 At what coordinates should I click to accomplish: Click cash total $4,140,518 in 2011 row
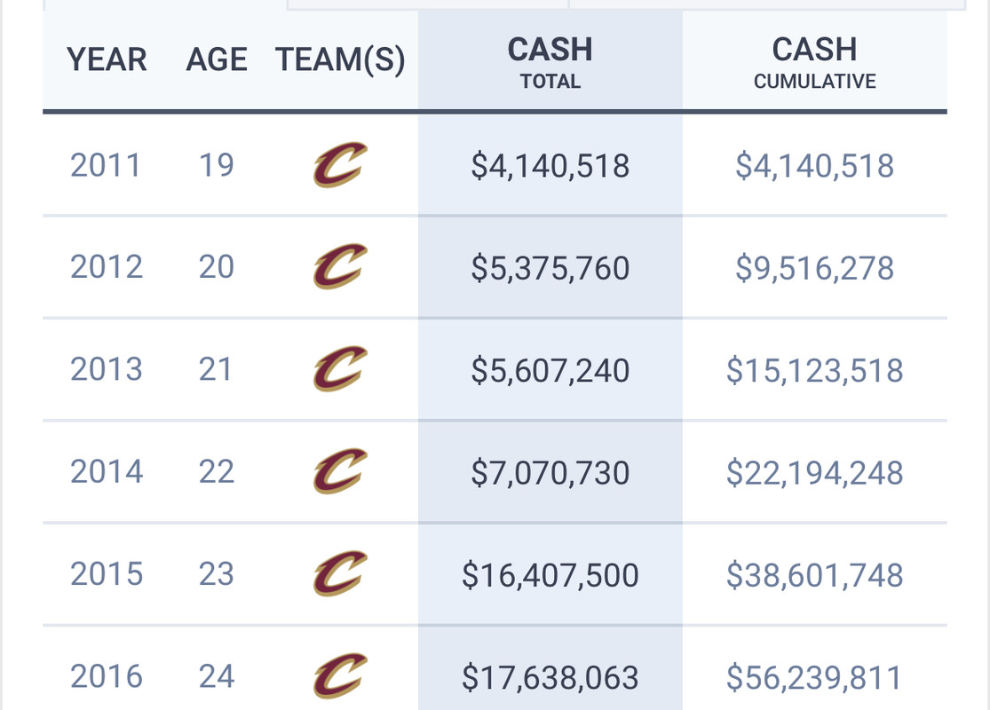[550, 166]
